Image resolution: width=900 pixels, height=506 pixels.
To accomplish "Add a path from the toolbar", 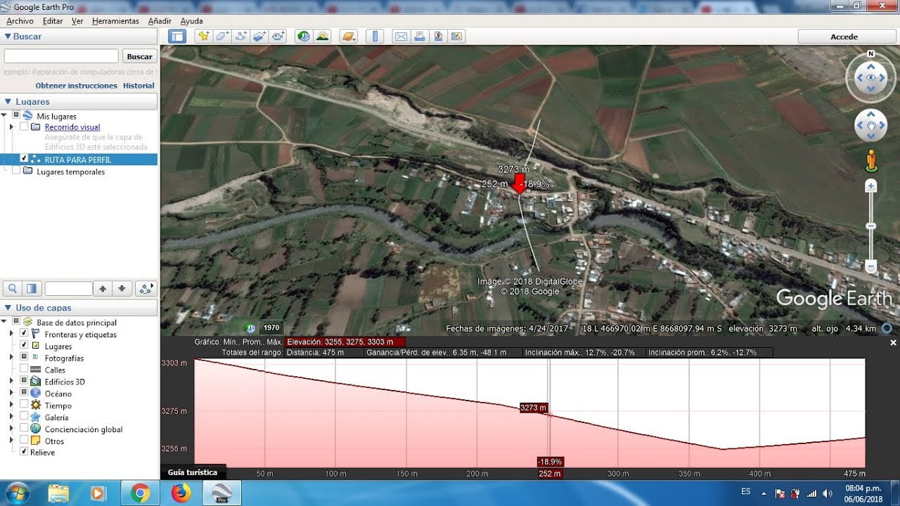I will (x=241, y=37).
